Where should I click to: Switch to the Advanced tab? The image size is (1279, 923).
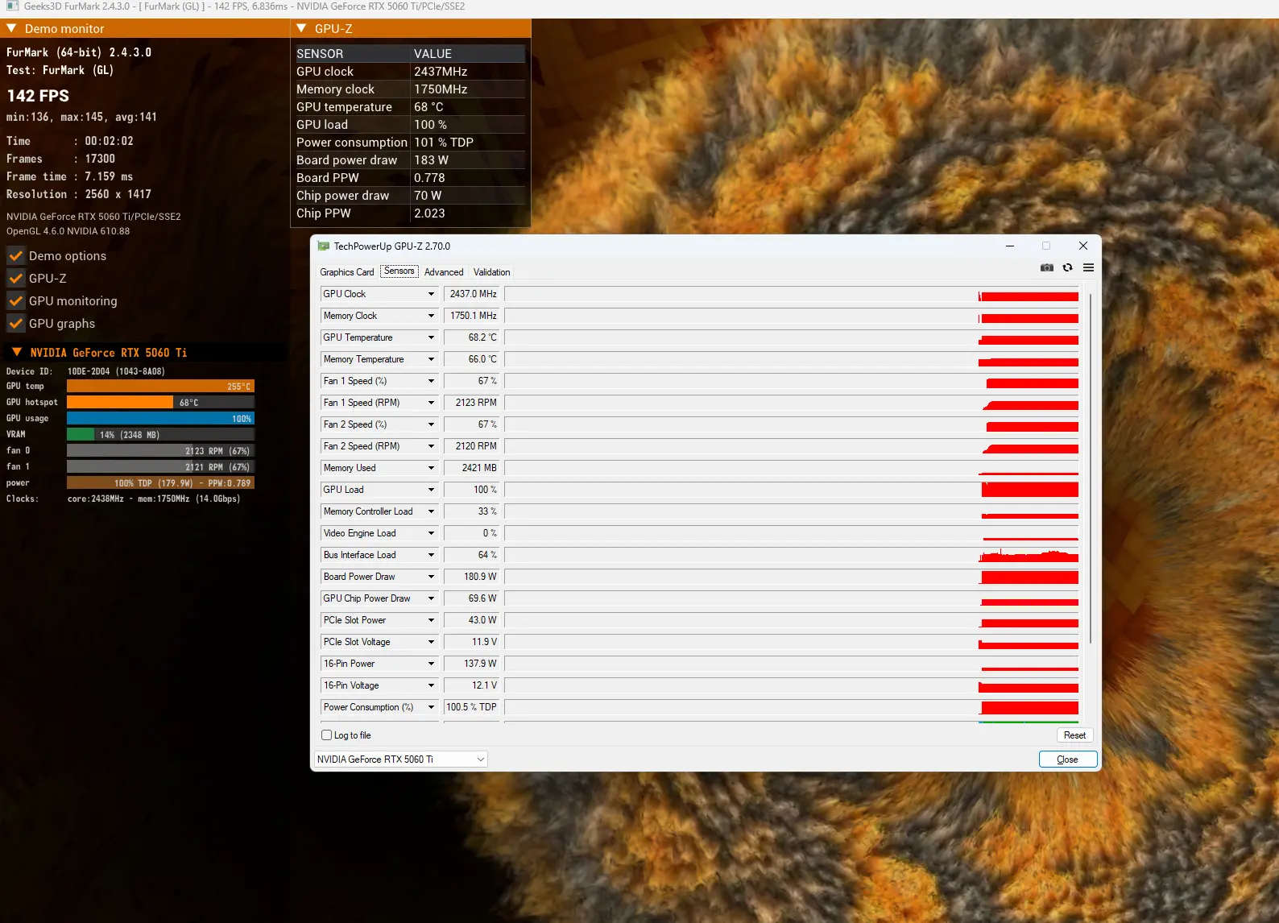(444, 272)
